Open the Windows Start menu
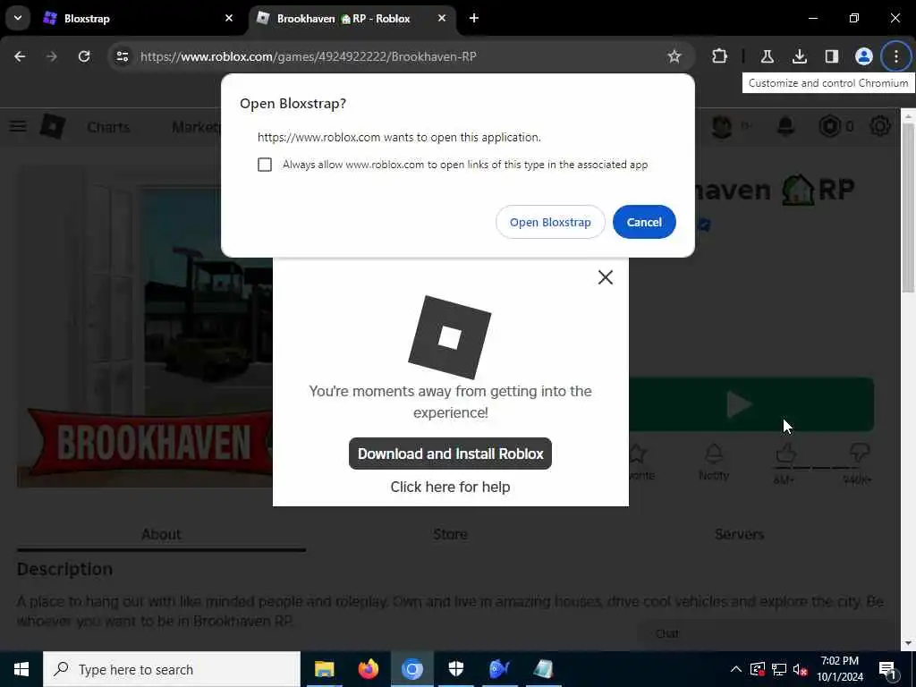 [x=21, y=669]
